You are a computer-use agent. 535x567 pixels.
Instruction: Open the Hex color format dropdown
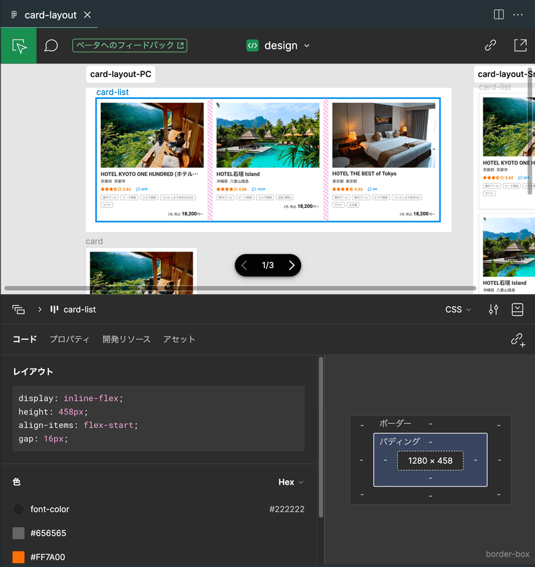pos(290,481)
